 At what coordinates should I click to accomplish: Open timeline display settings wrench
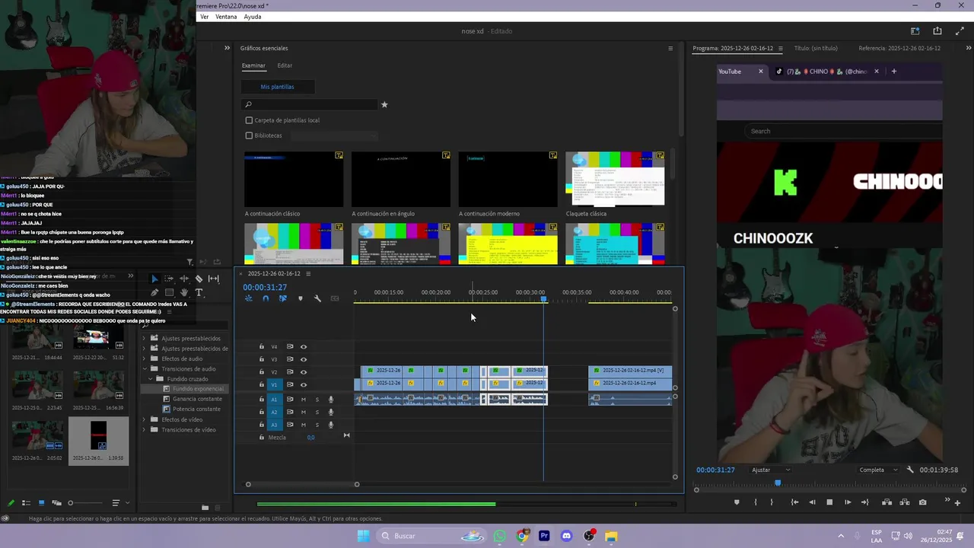click(x=317, y=298)
